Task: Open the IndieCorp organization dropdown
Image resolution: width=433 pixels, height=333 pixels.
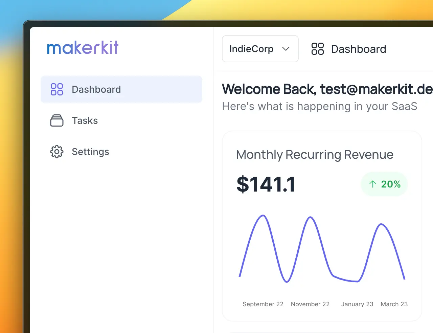Action: point(260,49)
